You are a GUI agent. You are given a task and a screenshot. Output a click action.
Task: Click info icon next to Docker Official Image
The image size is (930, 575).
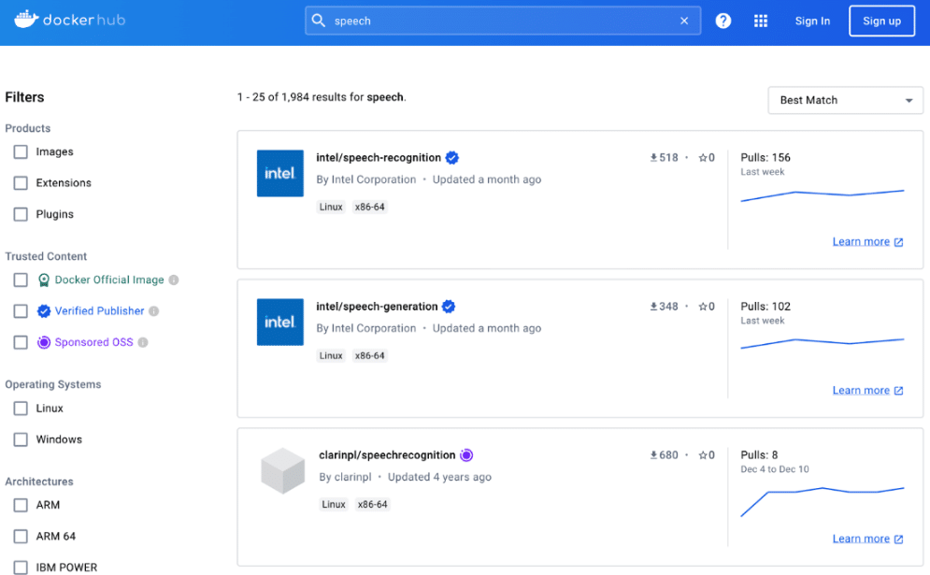coord(174,280)
